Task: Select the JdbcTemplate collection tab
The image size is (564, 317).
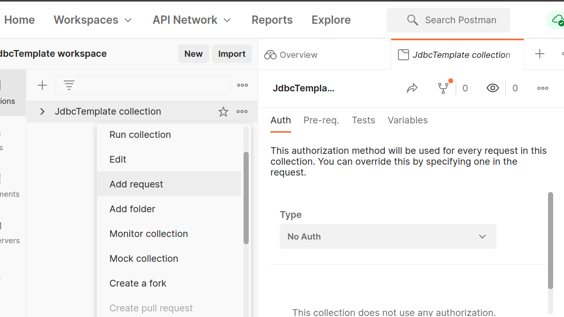Action: point(458,55)
